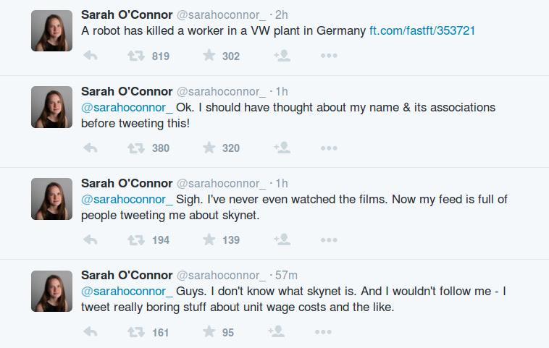Click the 57m timestamp on last tweet
549x348 pixels.
pyautogui.click(x=286, y=275)
